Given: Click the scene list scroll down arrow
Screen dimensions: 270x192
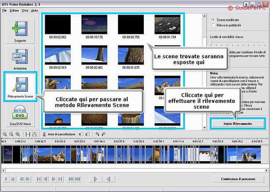Looking at the screenshot, I should click(205, 128).
